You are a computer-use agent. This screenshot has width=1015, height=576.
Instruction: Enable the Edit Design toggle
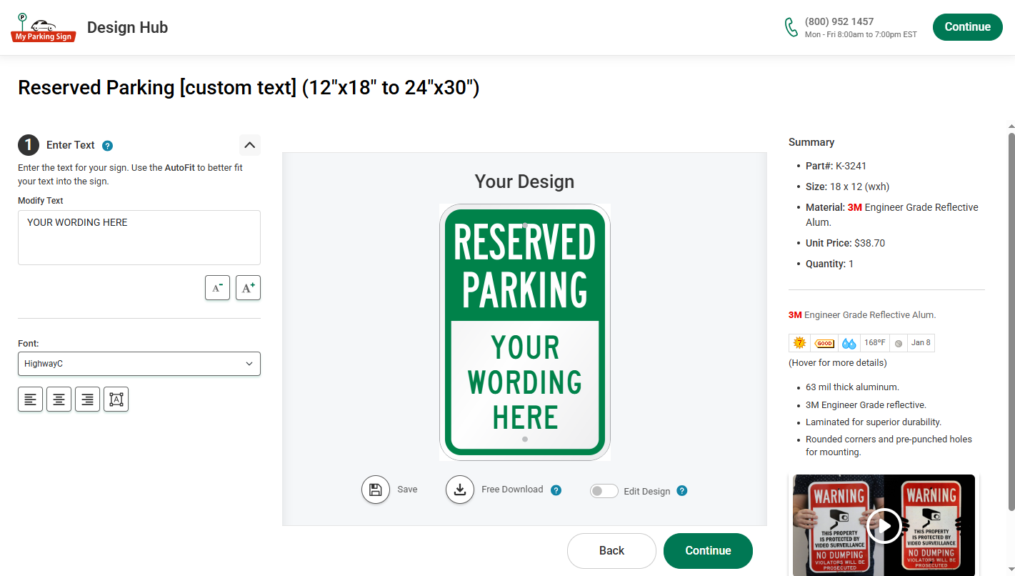[x=604, y=491]
